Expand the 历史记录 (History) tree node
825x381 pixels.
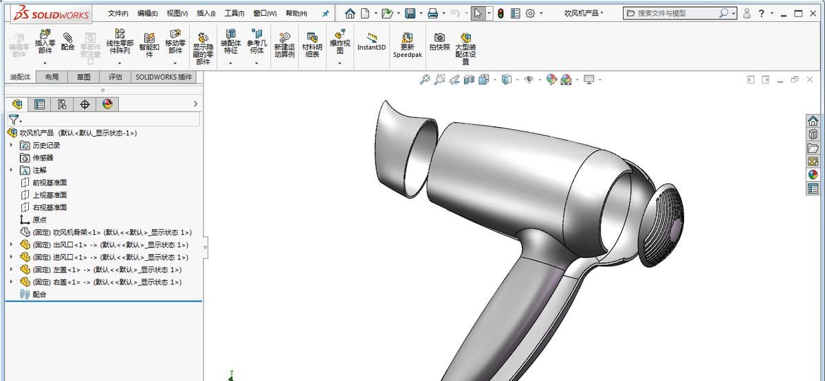pos(11,146)
